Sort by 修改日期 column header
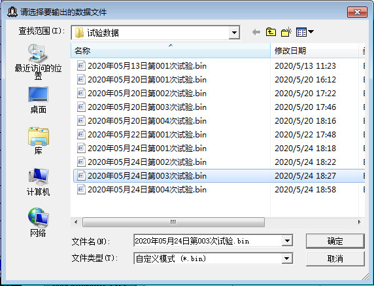This screenshot has height=286, width=374. coord(314,50)
